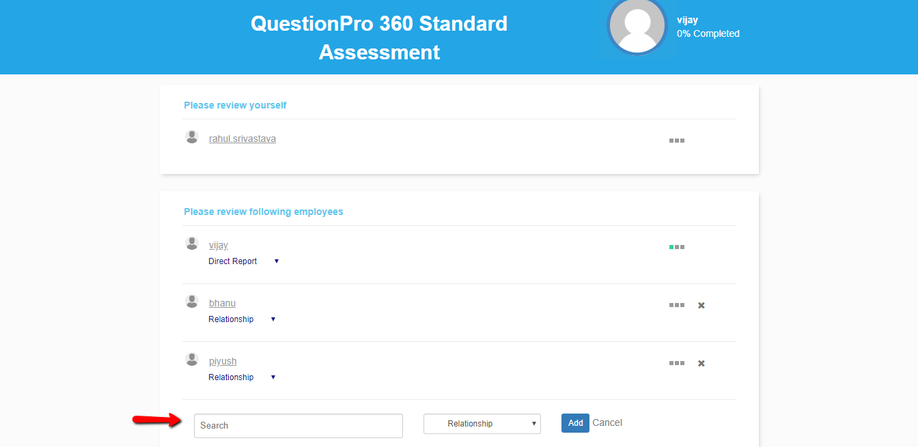Open the rahul.srivastava review link
Screen dimensions: 918x447
point(242,138)
